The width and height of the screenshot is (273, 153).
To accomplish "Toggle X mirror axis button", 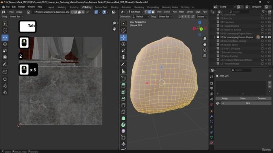I will pos(183,17).
